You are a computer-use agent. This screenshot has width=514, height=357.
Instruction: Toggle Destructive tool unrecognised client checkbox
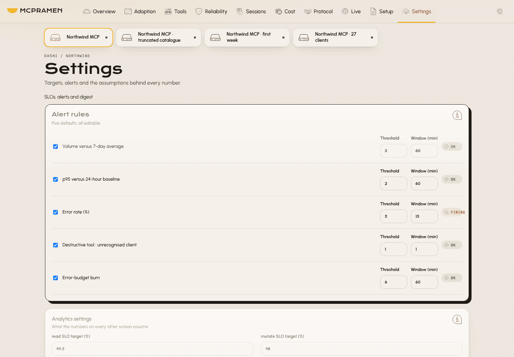tap(56, 245)
